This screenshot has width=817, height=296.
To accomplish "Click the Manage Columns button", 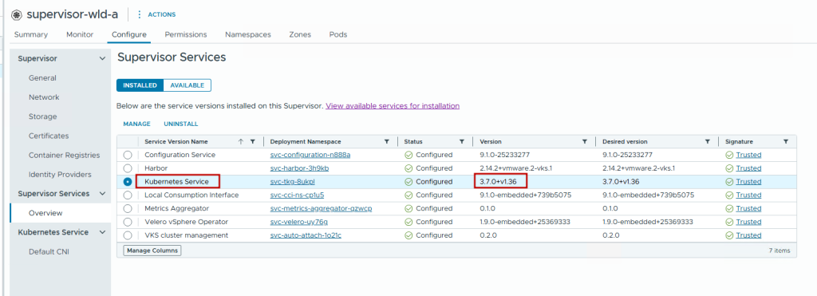I will 152,251.
